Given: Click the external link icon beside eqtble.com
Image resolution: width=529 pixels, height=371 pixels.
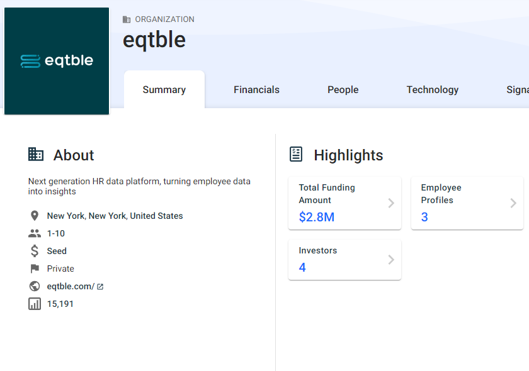Looking at the screenshot, I should [x=100, y=287].
